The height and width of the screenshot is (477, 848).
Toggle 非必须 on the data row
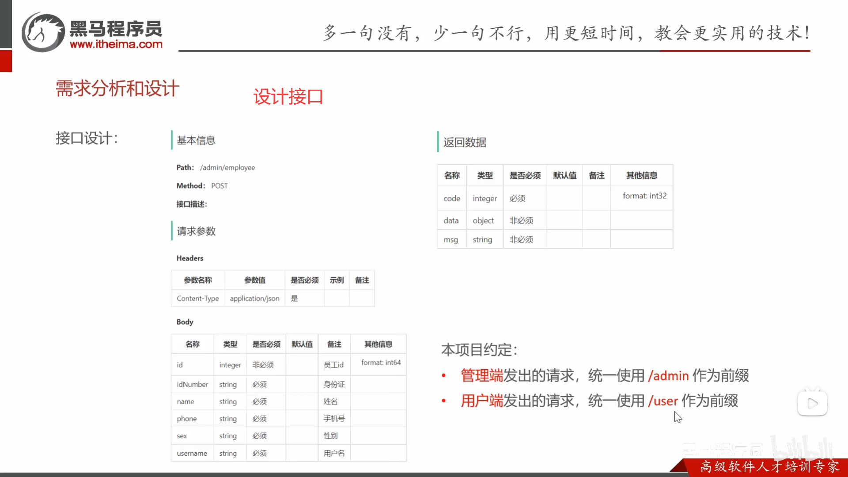coord(522,220)
